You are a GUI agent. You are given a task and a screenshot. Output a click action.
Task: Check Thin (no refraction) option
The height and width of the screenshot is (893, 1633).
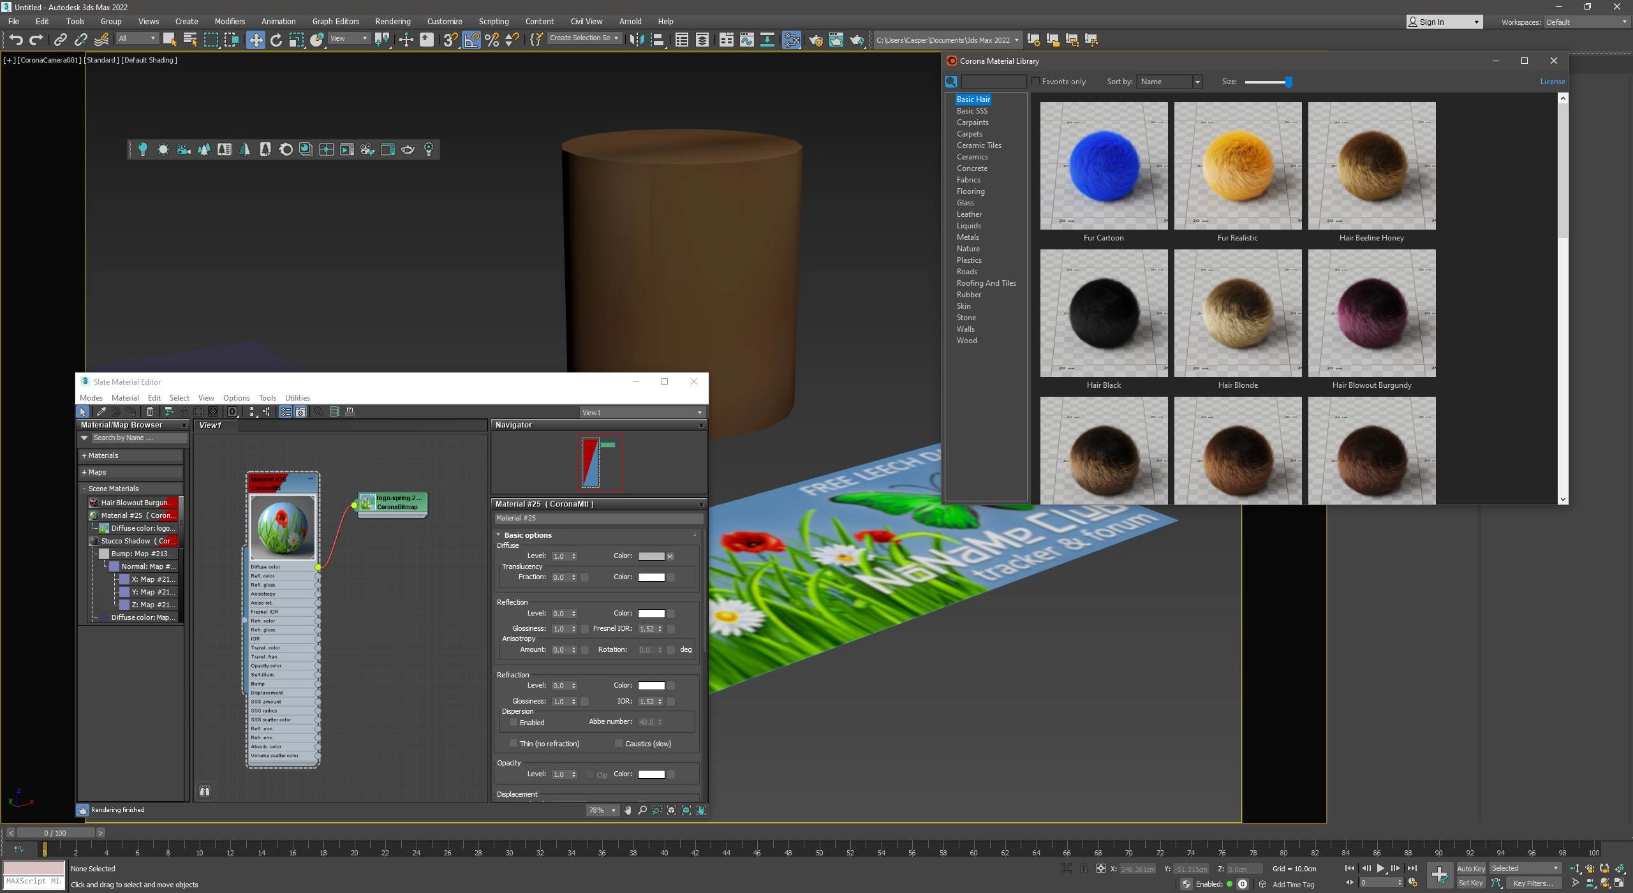513,744
